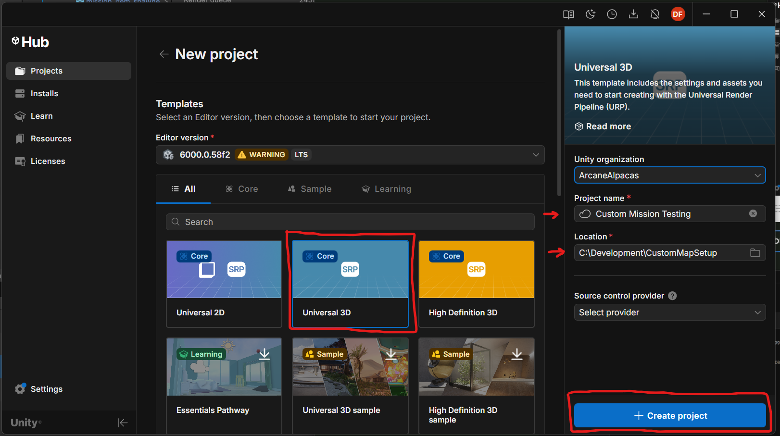Click the Unity logo at sidebar bottom
The image size is (780, 436).
[x=26, y=423]
